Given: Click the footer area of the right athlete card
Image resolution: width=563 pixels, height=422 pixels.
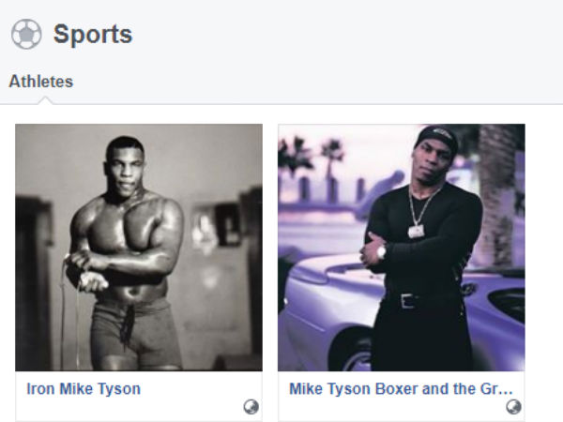Looking at the screenshot, I should click(x=402, y=405).
